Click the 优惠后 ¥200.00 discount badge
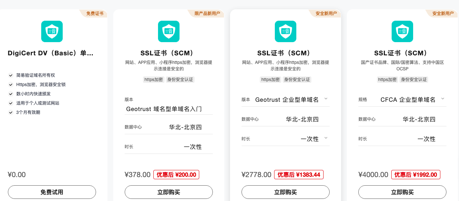Image resolution: width=459 pixels, height=201 pixels. 176,175
